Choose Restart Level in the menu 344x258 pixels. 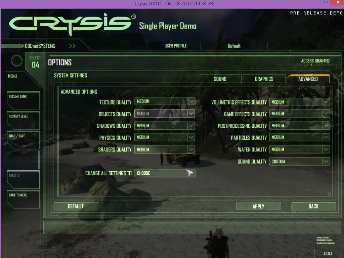[x=23, y=120]
